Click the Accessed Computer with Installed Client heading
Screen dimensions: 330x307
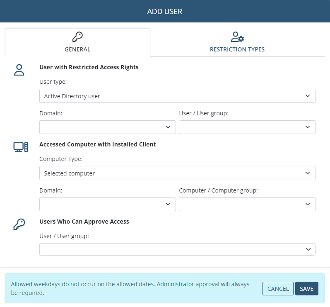[x=97, y=144]
